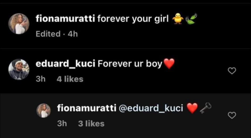Select the "forever your girl" caption text
Image resolution: width=251 pixels, height=138 pixels.
(x=133, y=19)
